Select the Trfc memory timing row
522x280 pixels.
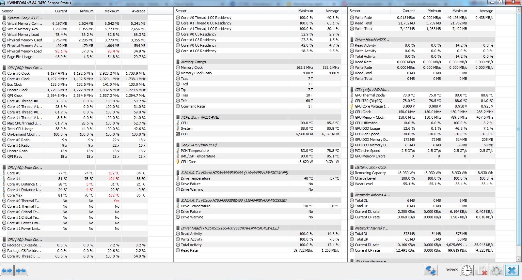(x=258, y=101)
